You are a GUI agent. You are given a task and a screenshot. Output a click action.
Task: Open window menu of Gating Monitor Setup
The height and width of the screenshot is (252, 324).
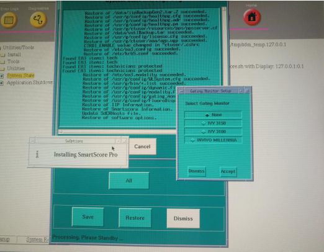(181, 91)
